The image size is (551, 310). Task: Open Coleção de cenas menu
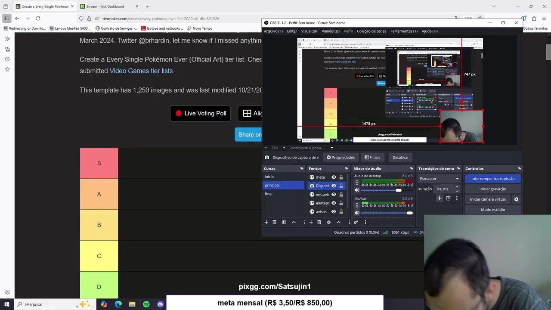tap(371, 31)
